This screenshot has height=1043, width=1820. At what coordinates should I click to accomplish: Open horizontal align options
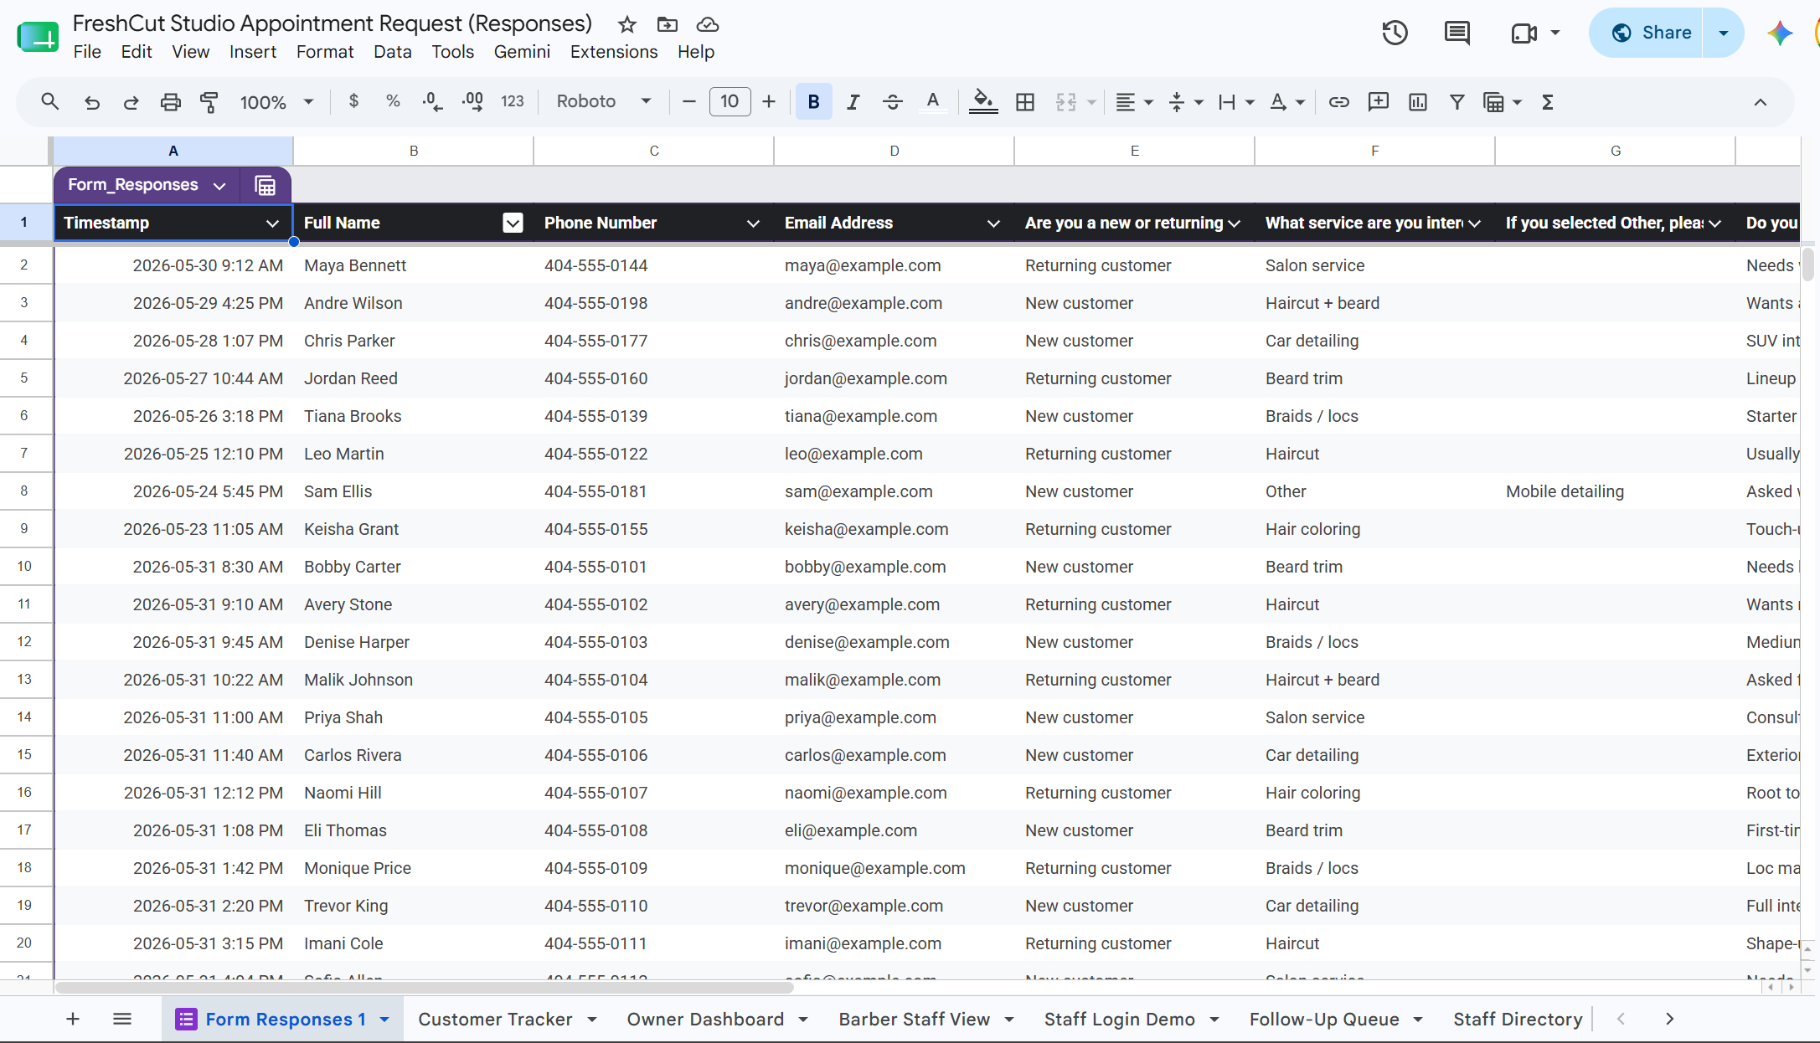pos(1135,102)
